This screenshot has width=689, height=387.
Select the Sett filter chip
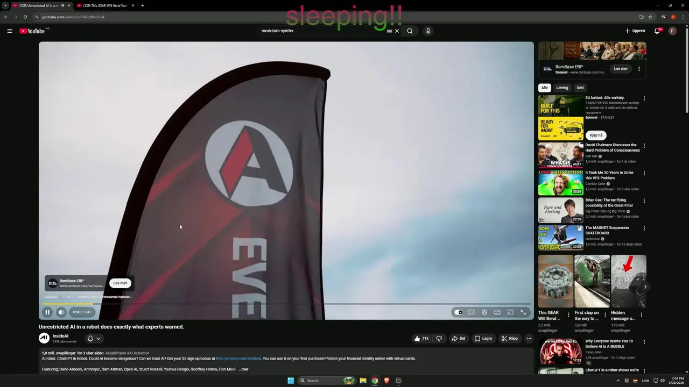[580, 88]
